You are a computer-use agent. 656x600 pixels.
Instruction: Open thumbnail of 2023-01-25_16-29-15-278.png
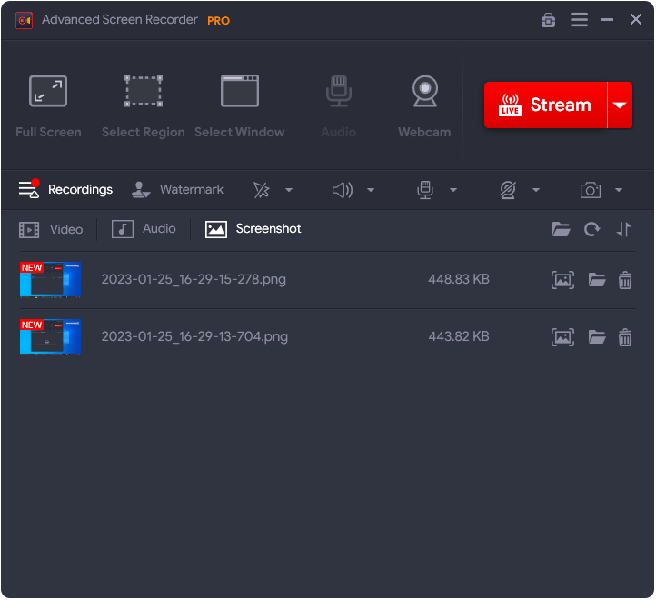[x=51, y=280]
